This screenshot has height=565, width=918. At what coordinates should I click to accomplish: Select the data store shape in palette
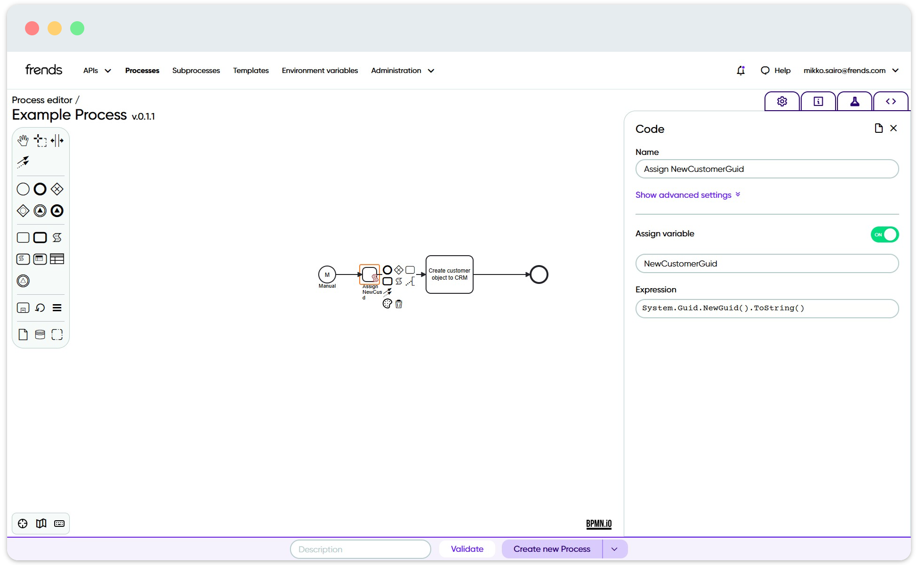coord(40,334)
